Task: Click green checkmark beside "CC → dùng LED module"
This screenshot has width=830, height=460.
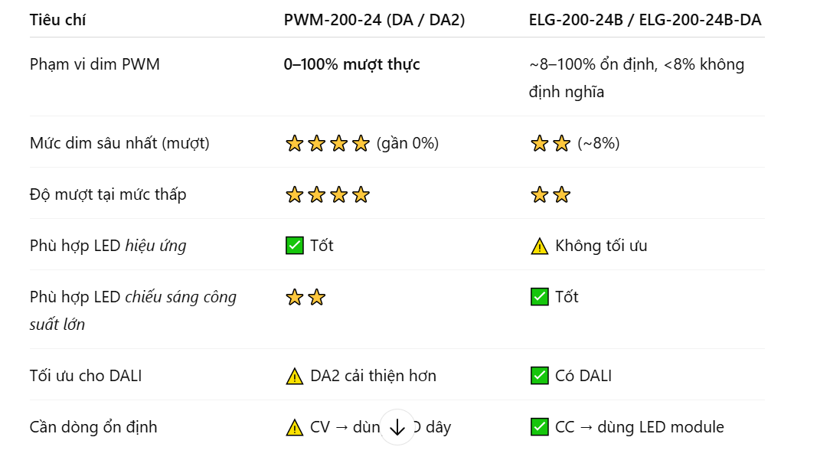Action: click(x=540, y=427)
